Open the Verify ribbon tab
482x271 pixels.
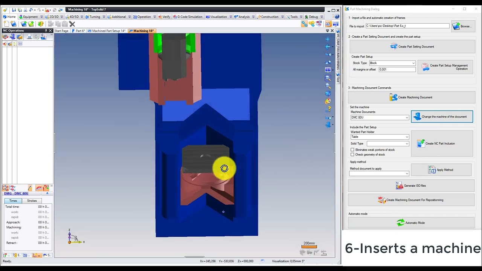(x=164, y=17)
